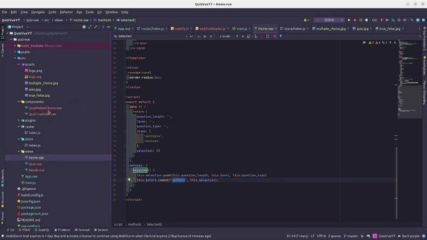The width and height of the screenshot is (427, 240).
Task: Toggle Match Case option in search bar
Action: click(199, 36)
